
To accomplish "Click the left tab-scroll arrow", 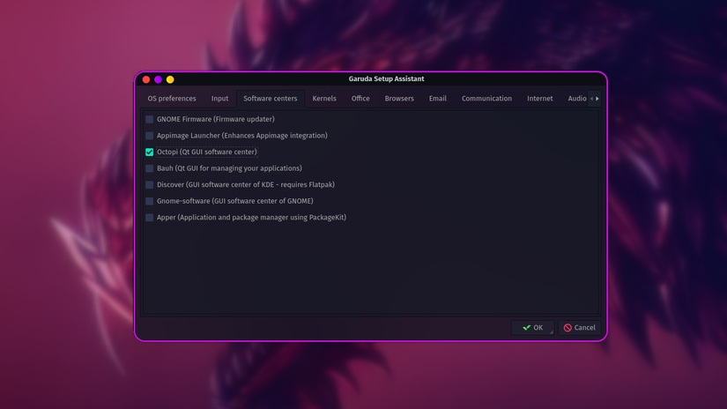I will [x=591, y=99].
